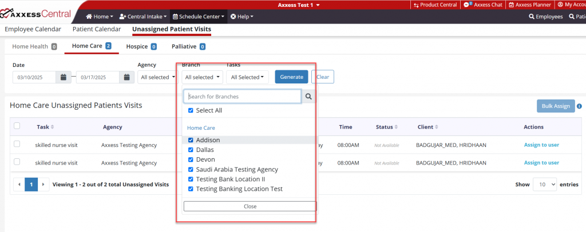
Task: Open the start date calendar icon
Action: click(x=64, y=77)
